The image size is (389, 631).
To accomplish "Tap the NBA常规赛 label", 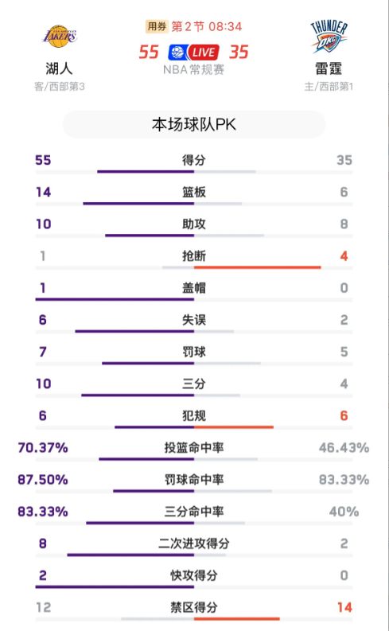I will point(194,69).
